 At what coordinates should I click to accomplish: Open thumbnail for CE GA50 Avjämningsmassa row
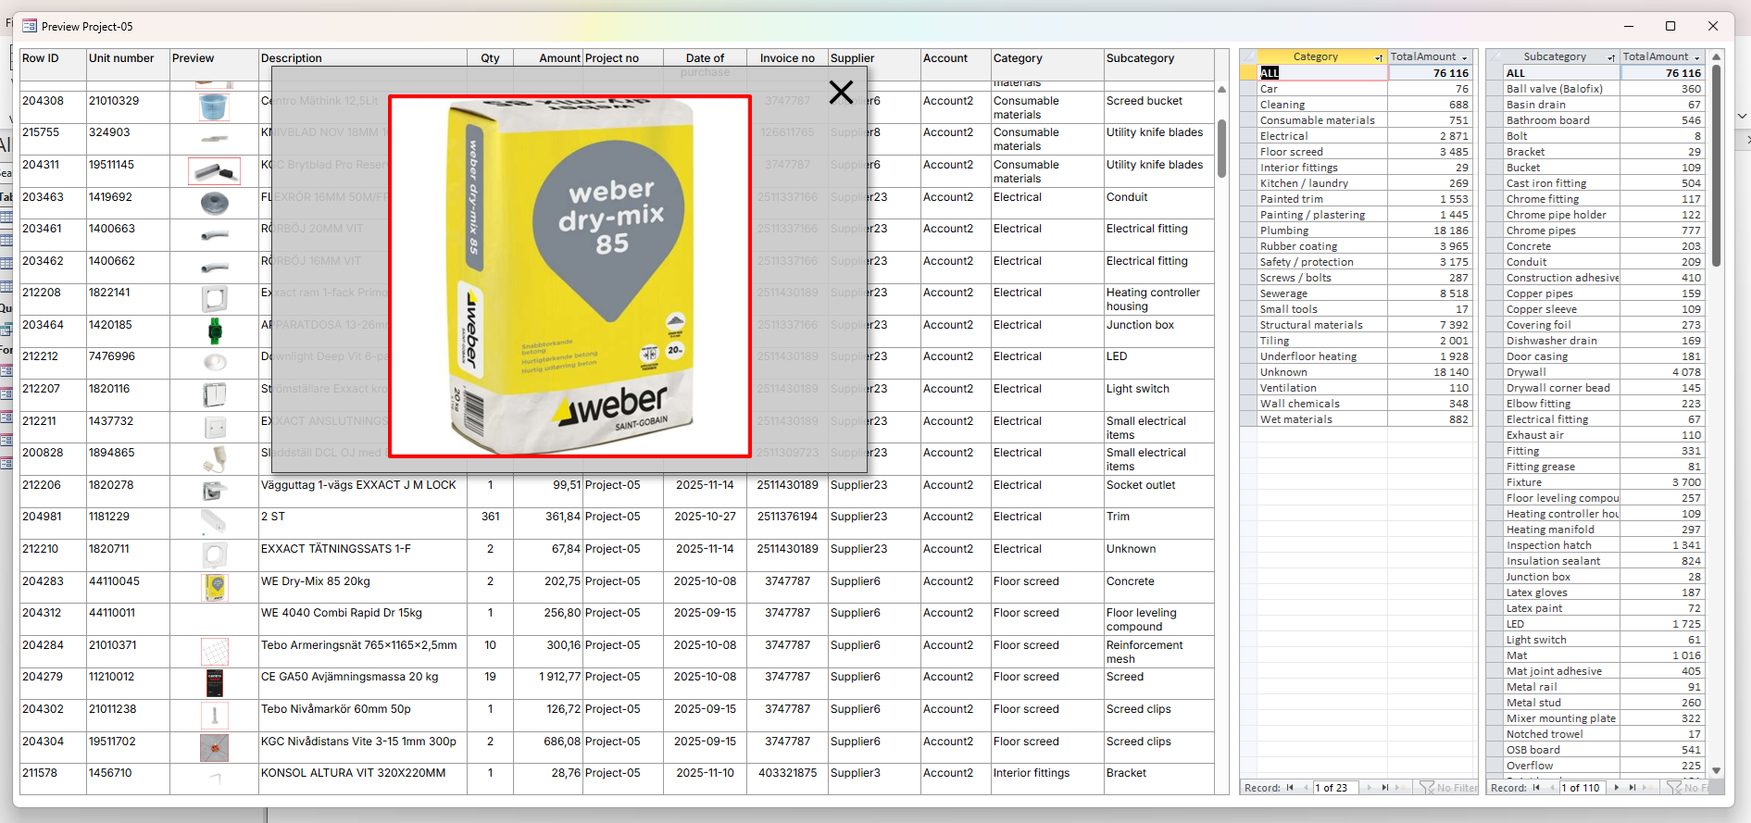pyautogui.click(x=215, y=682)
